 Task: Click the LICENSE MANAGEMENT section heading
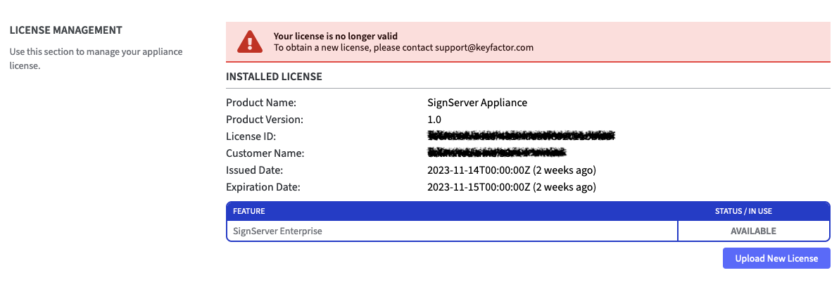[65, 30]
